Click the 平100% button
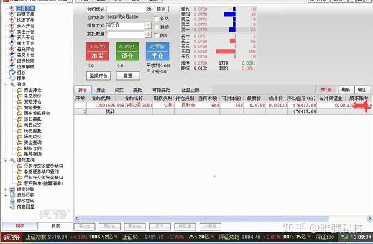Screen dimensions: 373x244 (135, 227)
